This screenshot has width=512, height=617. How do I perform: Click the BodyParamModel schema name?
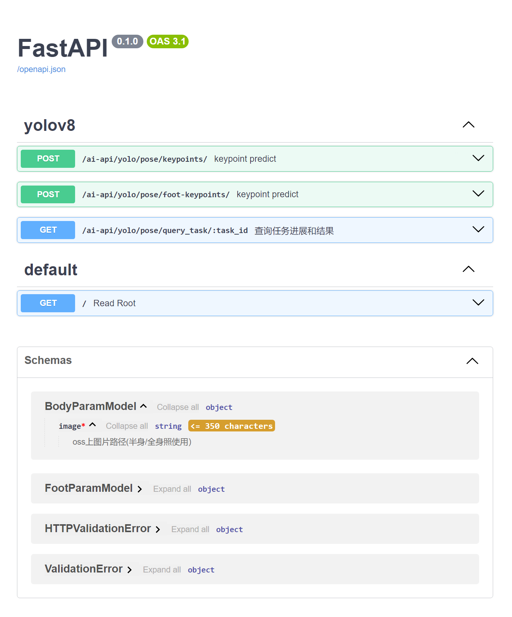(x=91, y=406)
